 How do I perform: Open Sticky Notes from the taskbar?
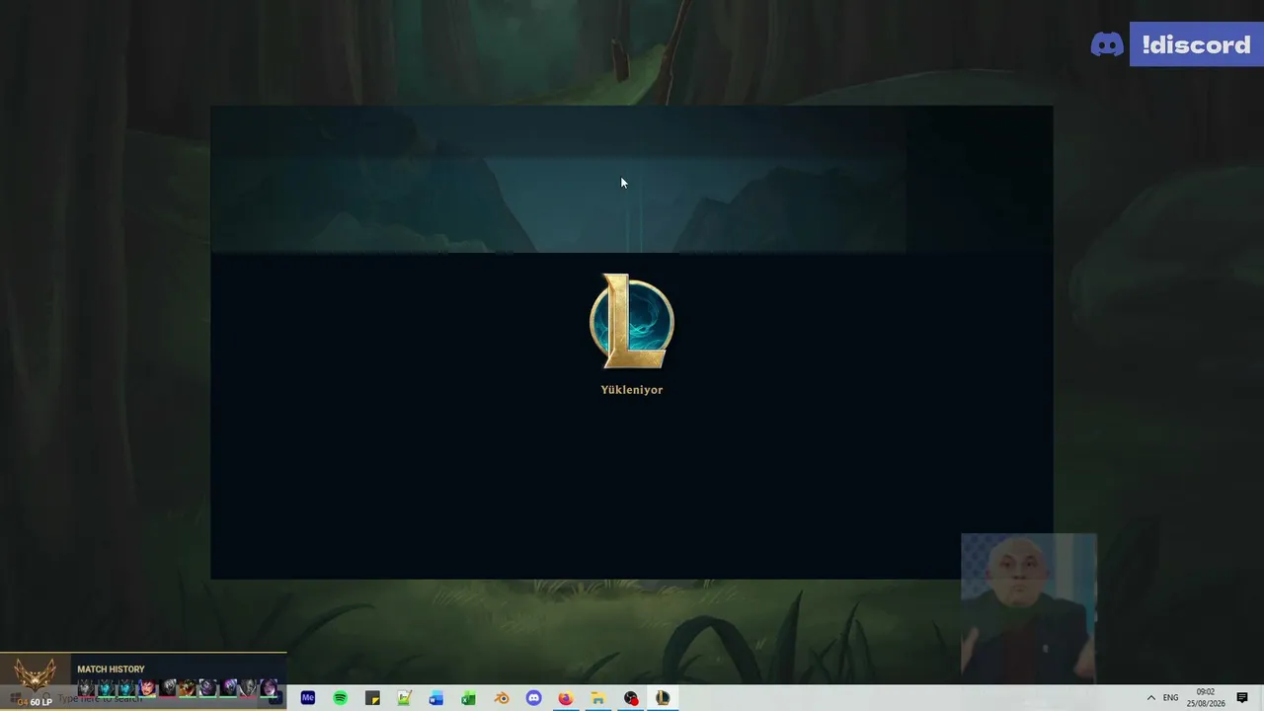[372, 698]
